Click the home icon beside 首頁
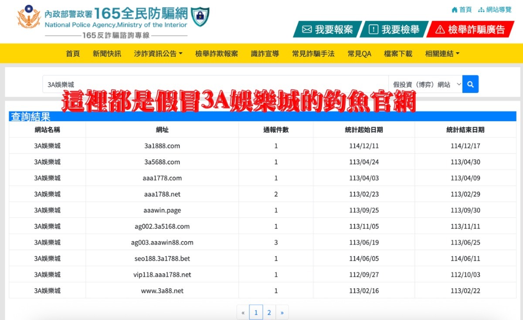This screenshot has height=320, width=523. (454, 10)
